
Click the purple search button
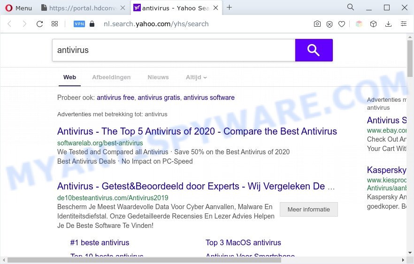(x=314, y=50)
